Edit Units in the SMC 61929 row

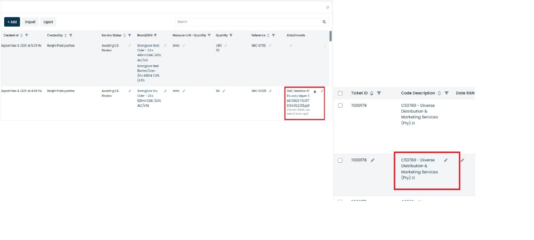click(x=184, y=91)
